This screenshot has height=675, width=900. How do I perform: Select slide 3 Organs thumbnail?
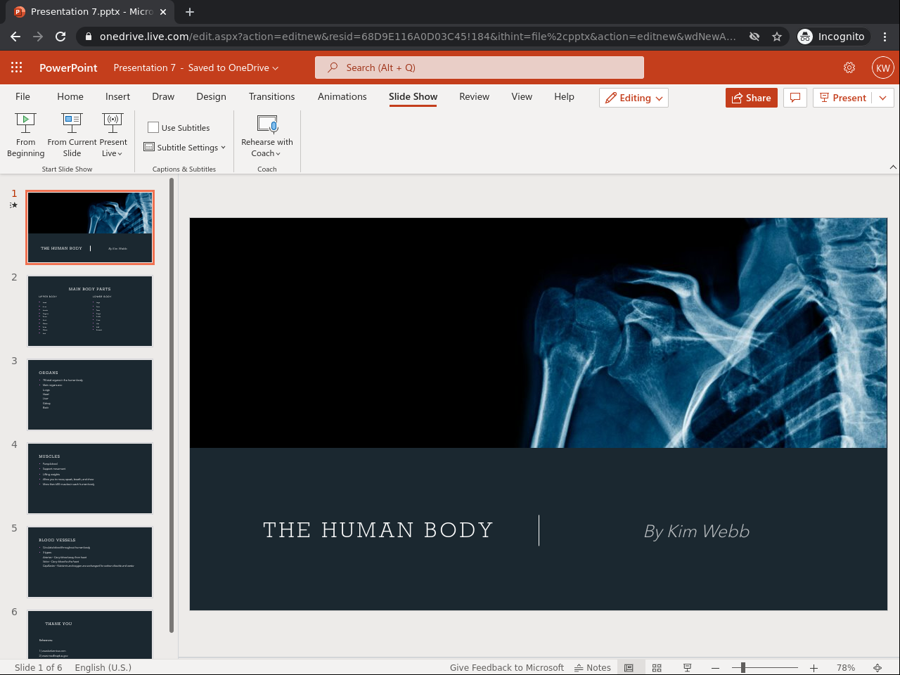point(90,394)
